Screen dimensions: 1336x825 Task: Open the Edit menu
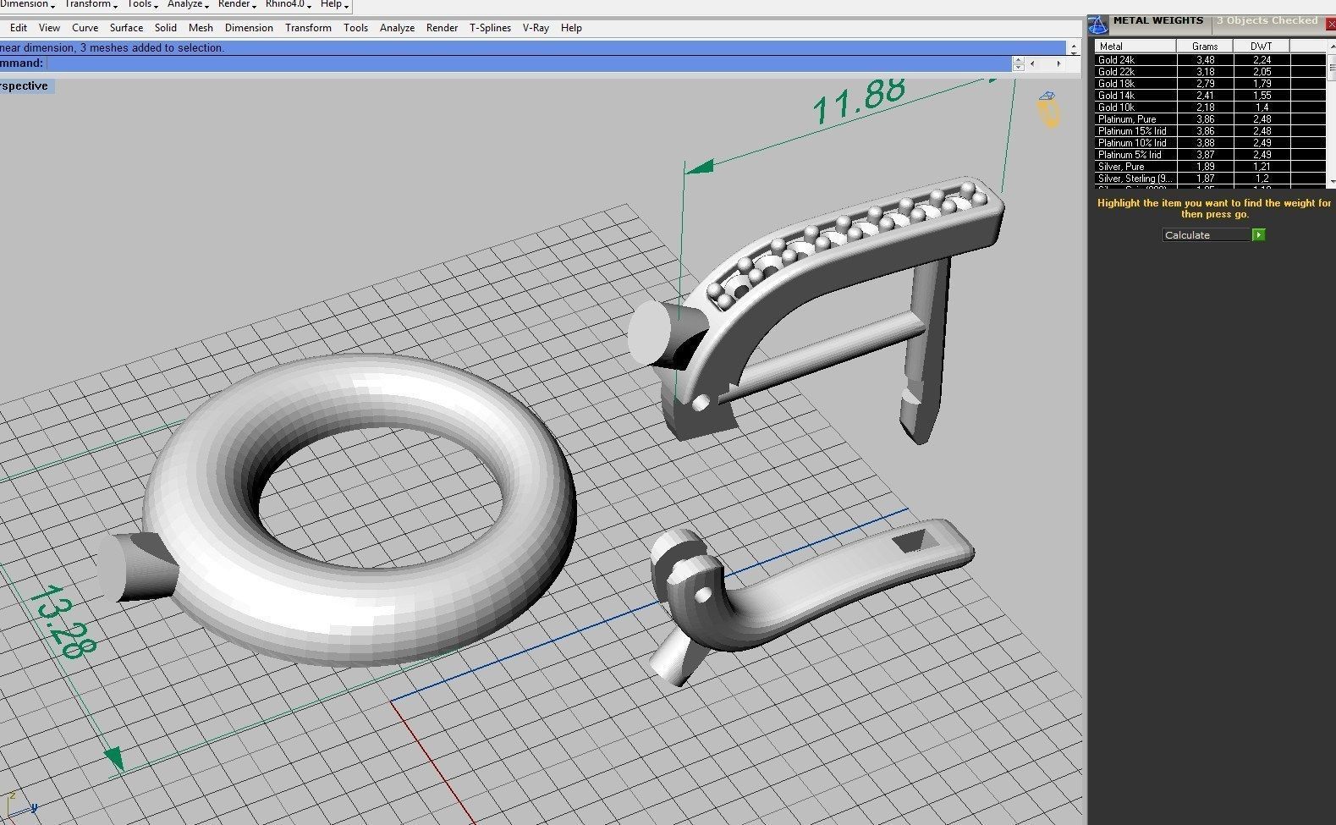(19, 28)
